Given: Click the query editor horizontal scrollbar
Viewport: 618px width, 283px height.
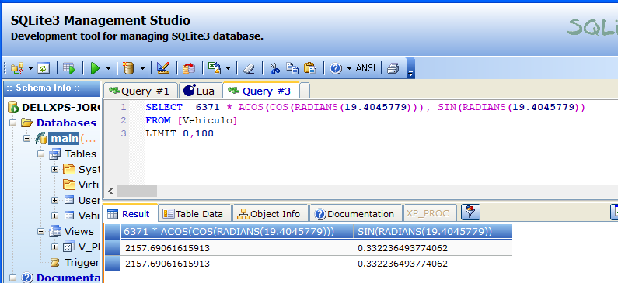Looking at the screenshot, I should pos(361,192).
